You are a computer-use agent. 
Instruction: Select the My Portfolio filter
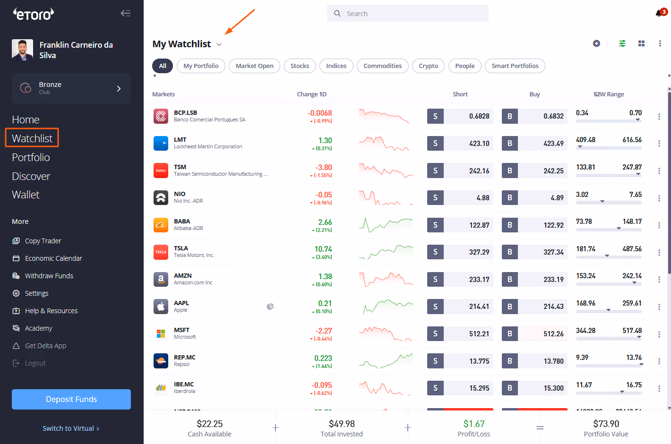(201, 66)
